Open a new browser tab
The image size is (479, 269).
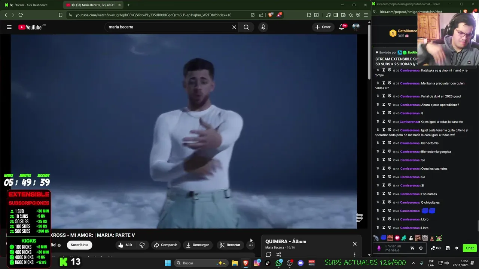128,5
